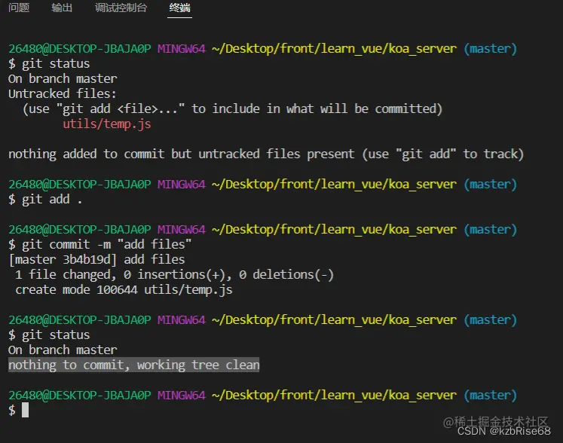
Task: Click 'nothing added to commit' message line
Action: pos(266,154)
